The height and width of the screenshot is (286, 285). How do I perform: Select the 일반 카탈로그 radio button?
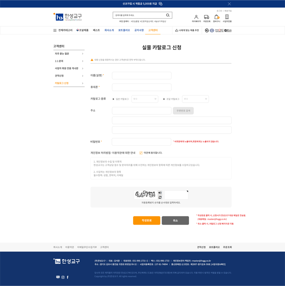point(113,99)
